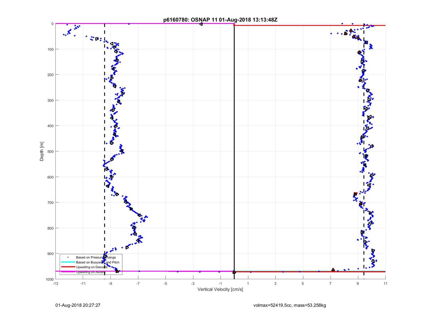This screenshot has height=314, width=426.
Task: Click y-axis tick label '900'
Action: (50, 254)
